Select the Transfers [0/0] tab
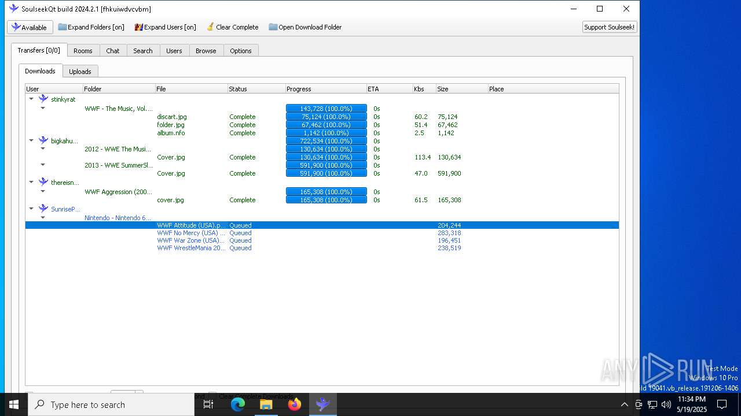The image size is (741, 416). point(39,50)
